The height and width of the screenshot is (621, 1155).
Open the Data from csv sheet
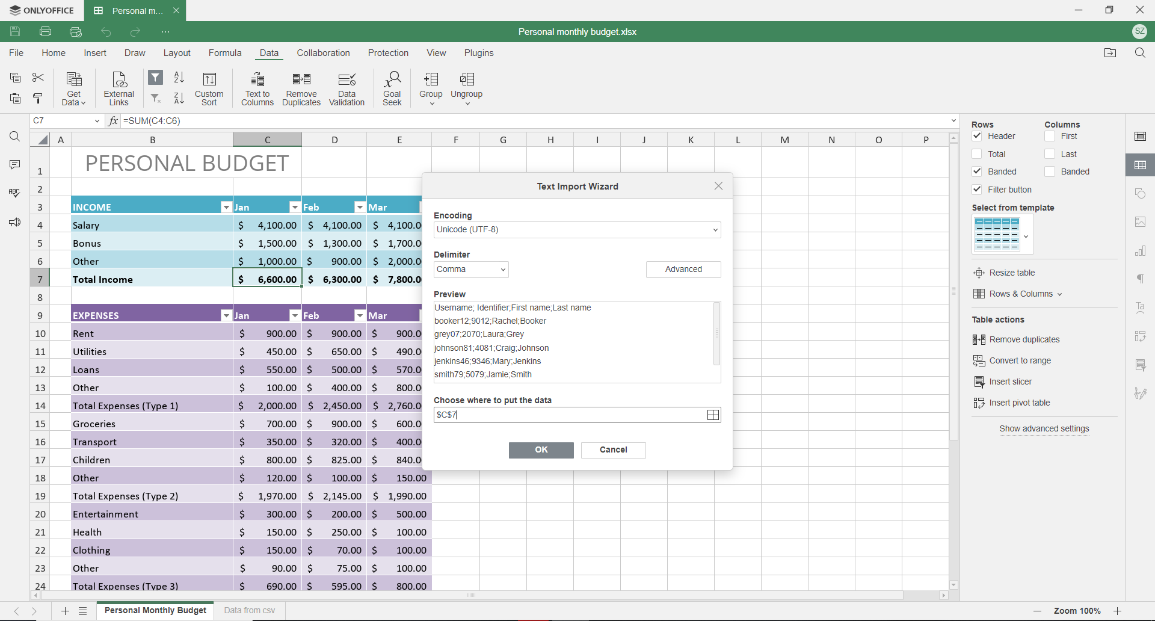[250, 610]
